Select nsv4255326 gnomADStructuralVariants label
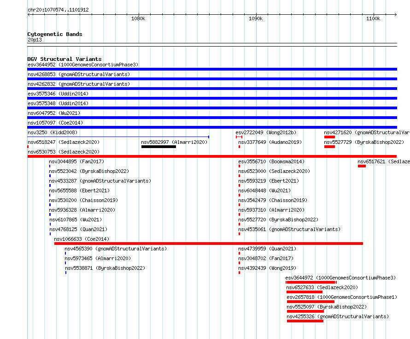410x339 pixels. [338, 316]
